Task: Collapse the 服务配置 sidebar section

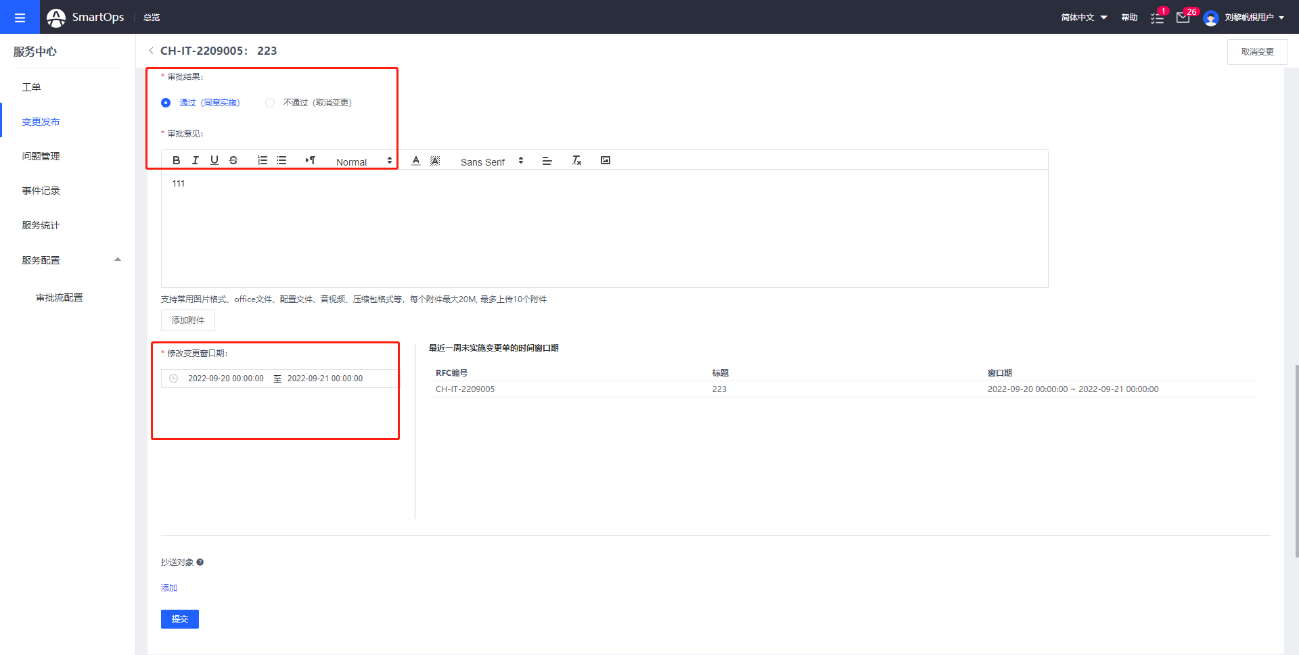Action: tap(118, 260)
